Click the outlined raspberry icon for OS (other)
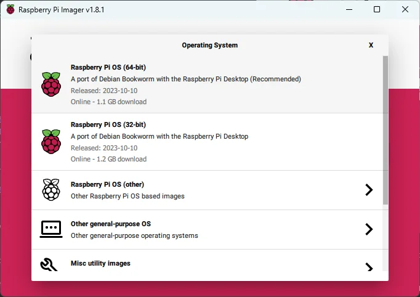The height and width of the screenshot is (297, 420). point(51,190)
